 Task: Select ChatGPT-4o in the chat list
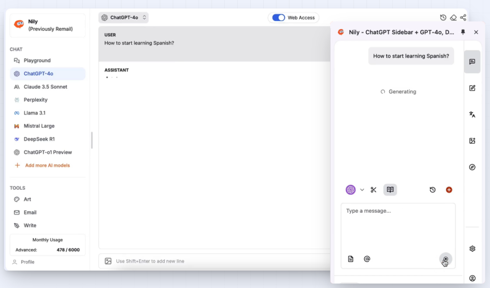coord(47,74)
